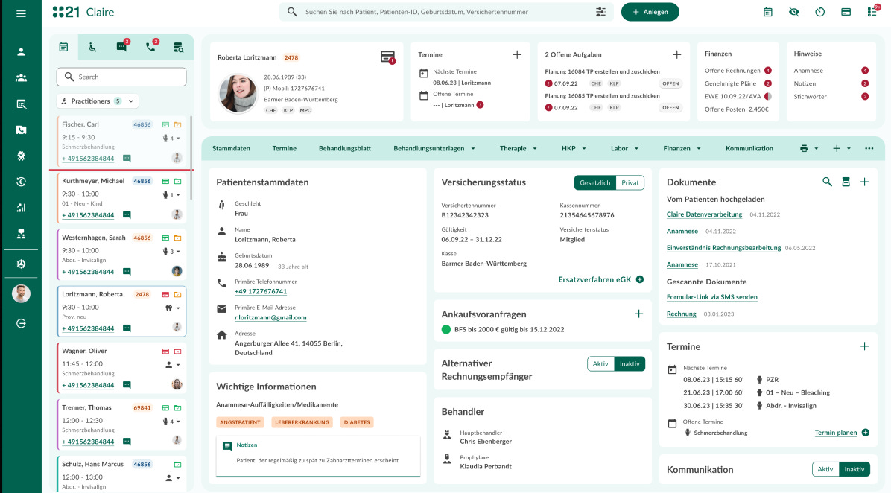891x493 pixels.
Task: Expand the HKP dropdown tab
Action: click(574, 148)
